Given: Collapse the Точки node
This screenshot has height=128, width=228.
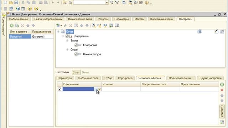Looking at the screenshot, I should (67, 41).
